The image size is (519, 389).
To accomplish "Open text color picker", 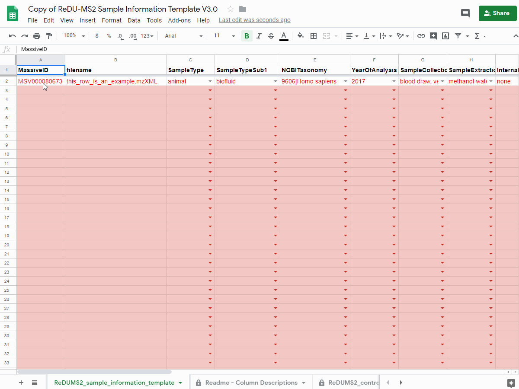I will coord(284,36).
